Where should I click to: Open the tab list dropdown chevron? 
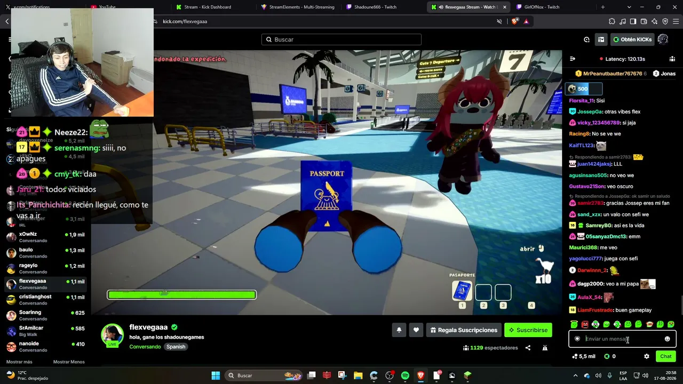629,7
